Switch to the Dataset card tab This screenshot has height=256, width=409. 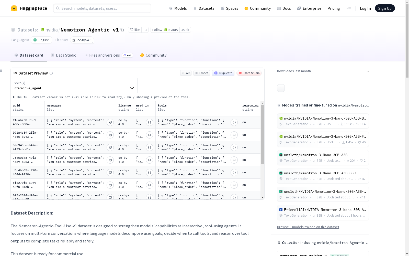29,55
